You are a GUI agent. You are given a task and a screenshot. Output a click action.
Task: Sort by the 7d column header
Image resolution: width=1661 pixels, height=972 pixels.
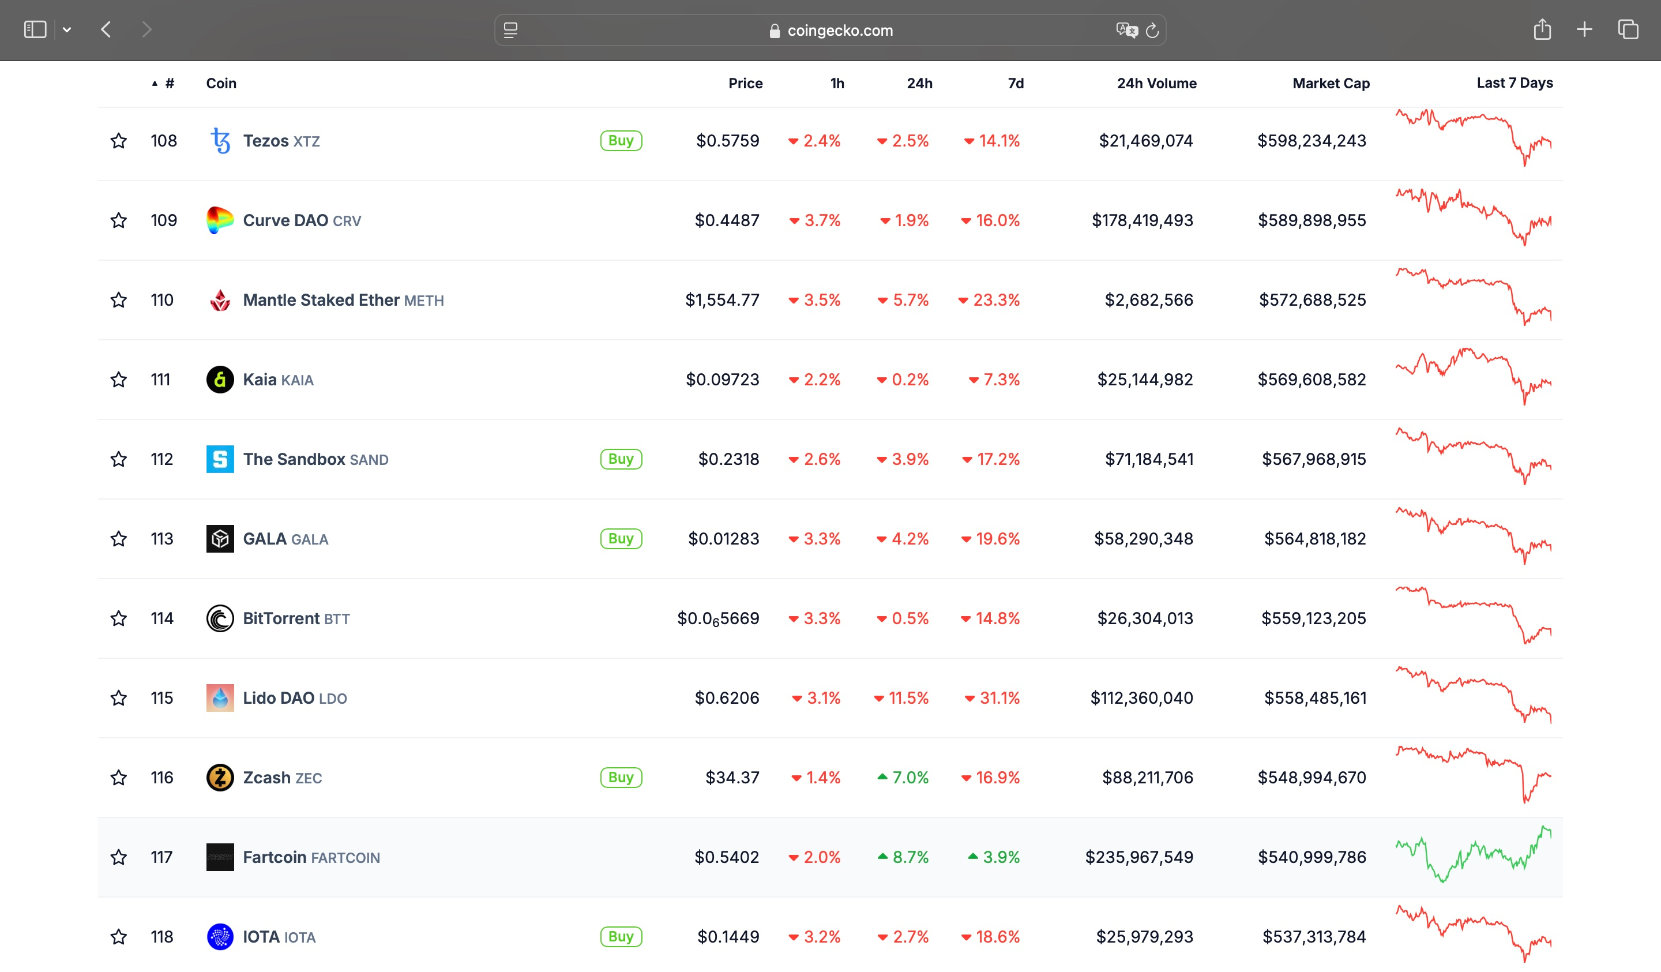pos(1016,83)
